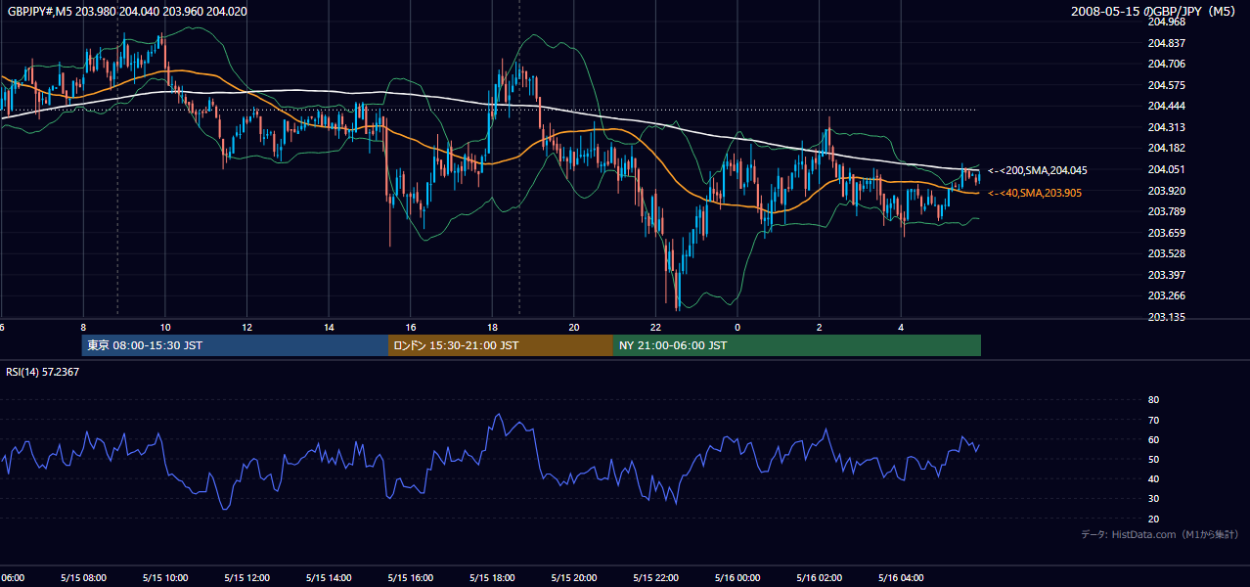Click the 5/15 18:00 date label
Image resolution: width=1250 pixels, height=587 pixels.
click(x=492, y=578)
